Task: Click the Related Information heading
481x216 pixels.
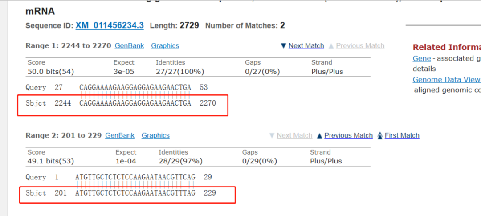Action: pos(447,47)
